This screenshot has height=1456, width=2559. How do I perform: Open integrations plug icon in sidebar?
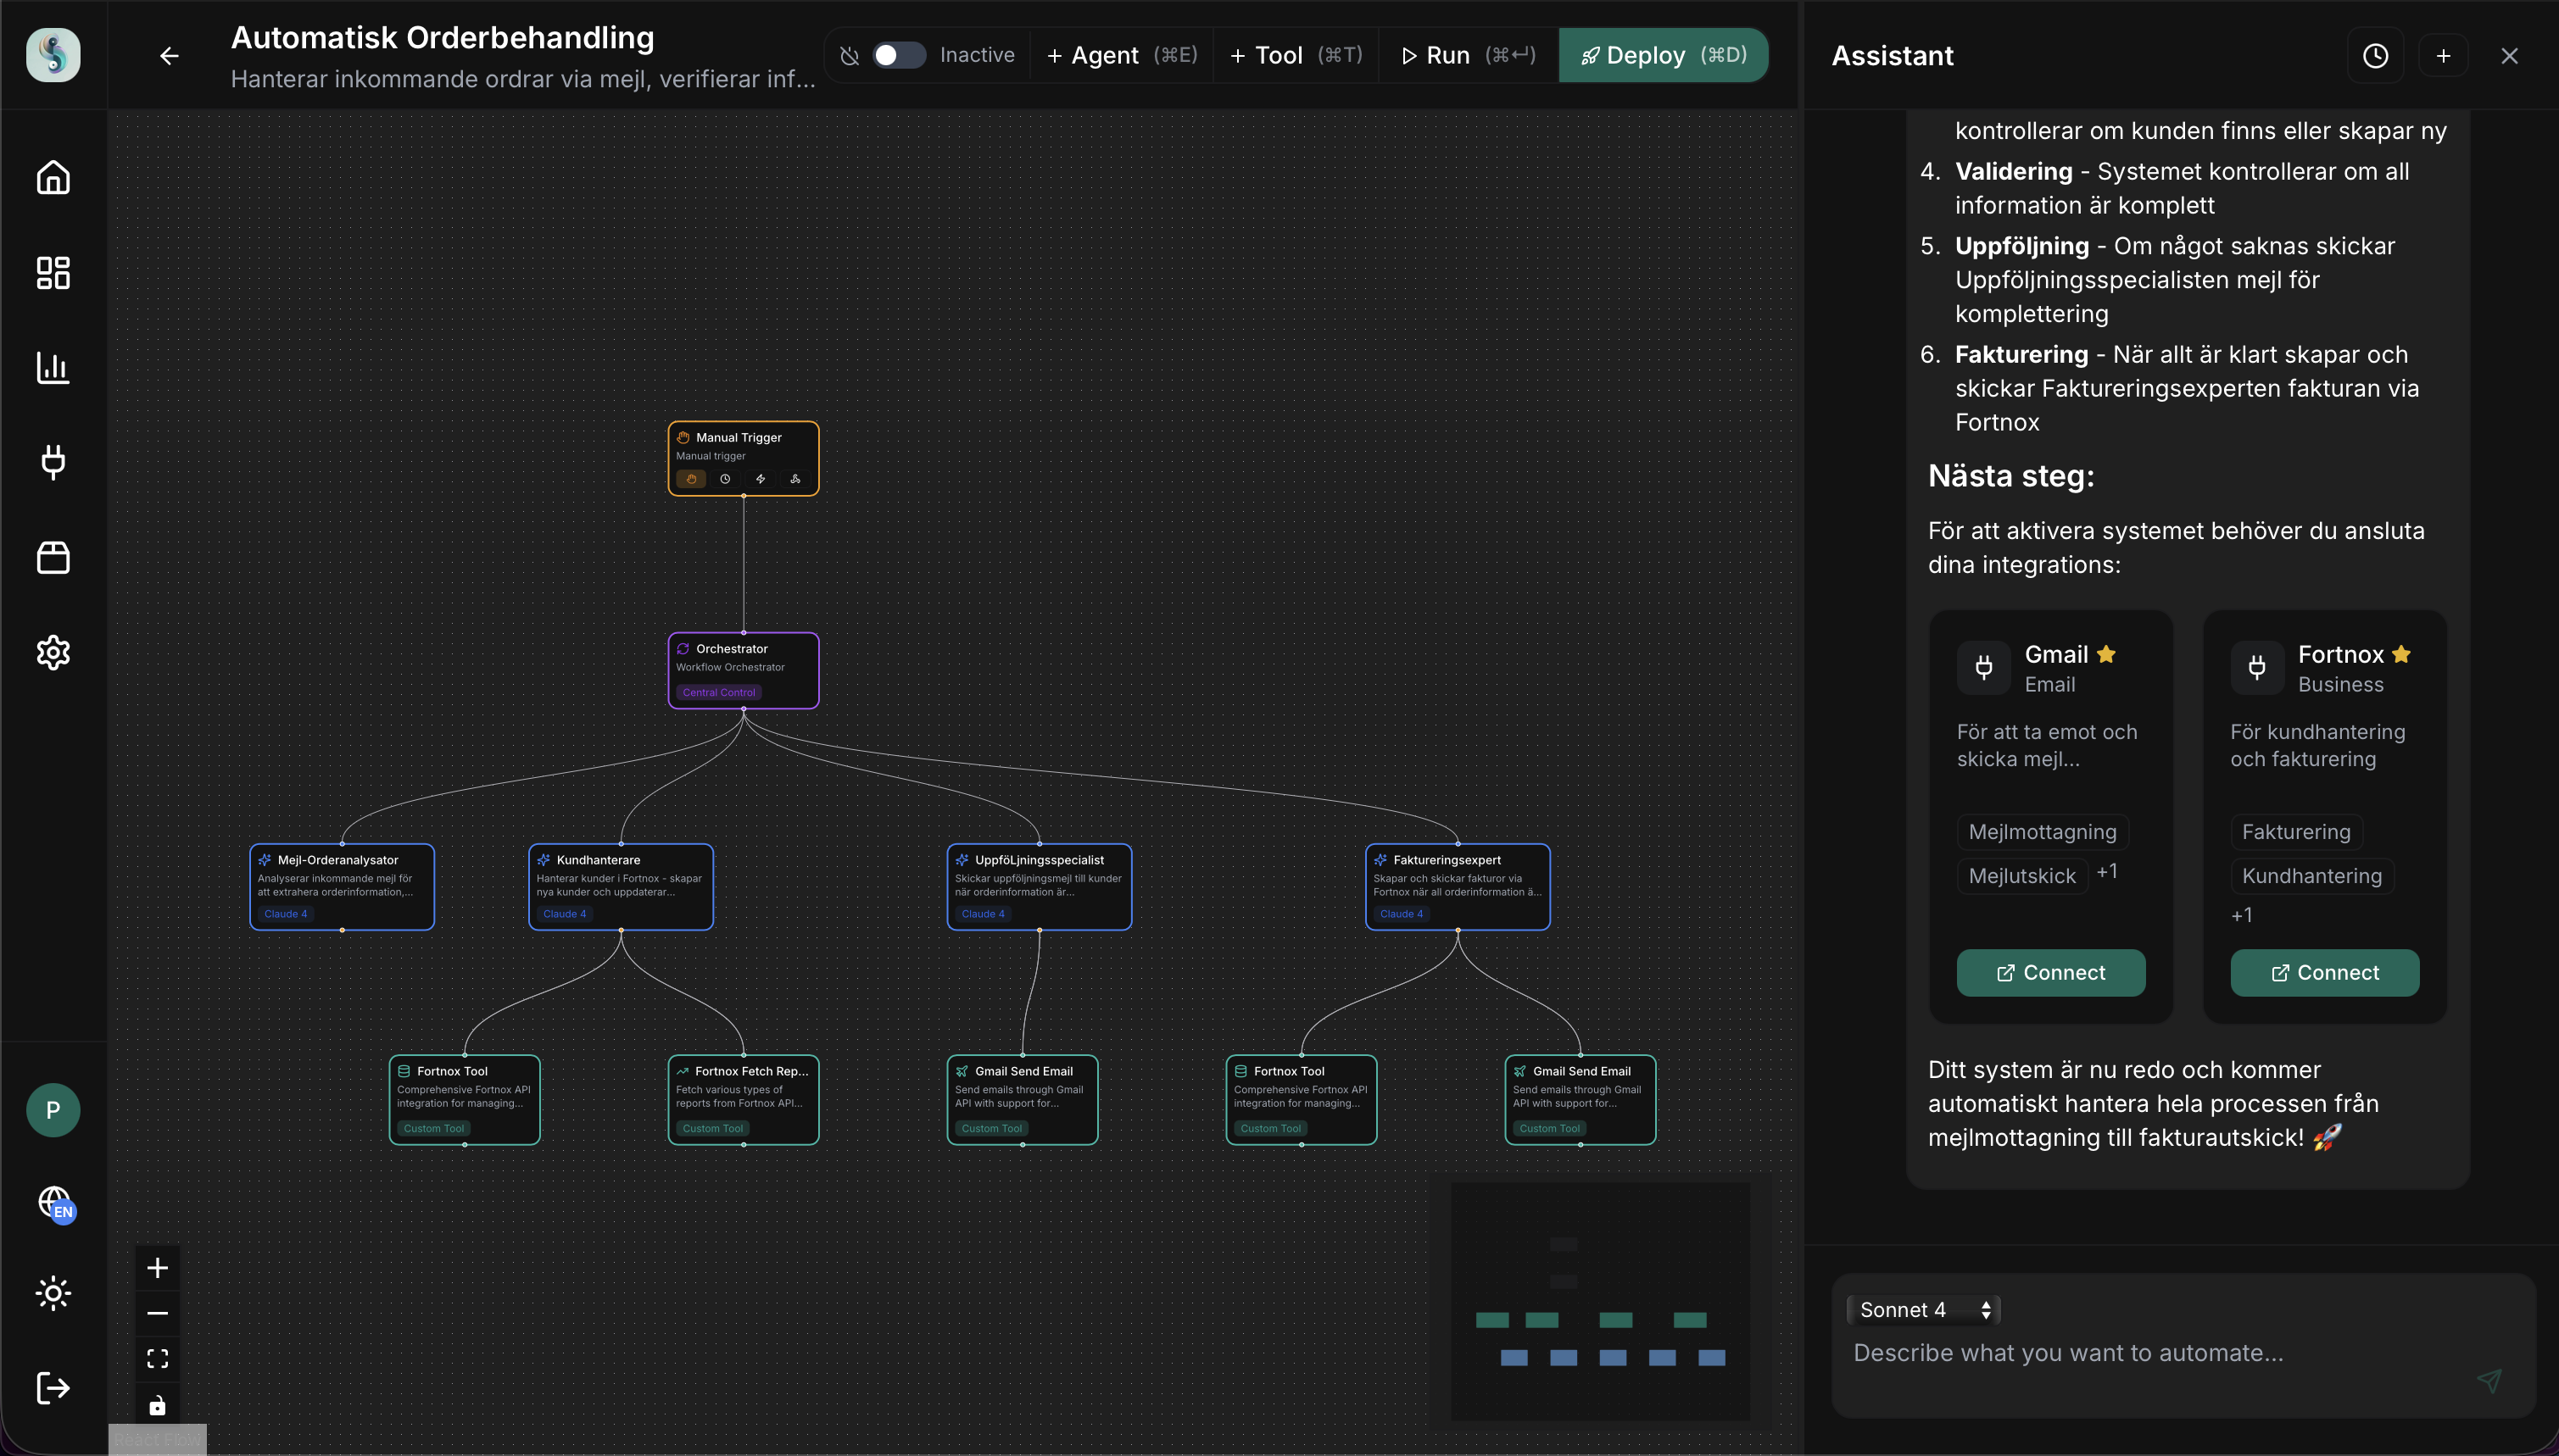pos(53,462)
